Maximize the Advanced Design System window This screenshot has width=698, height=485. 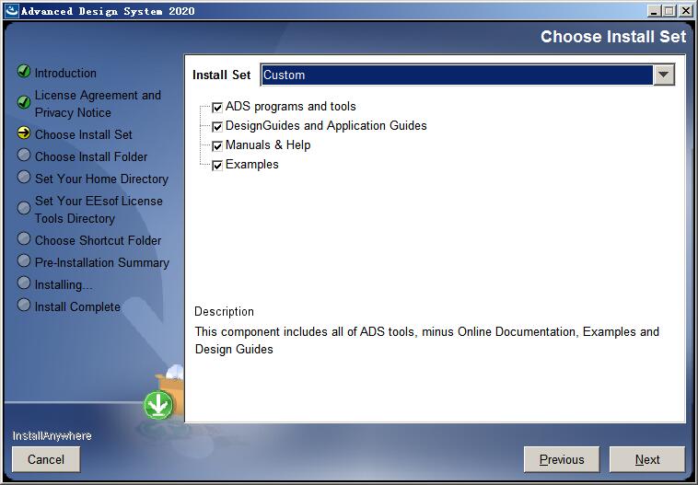669,11
